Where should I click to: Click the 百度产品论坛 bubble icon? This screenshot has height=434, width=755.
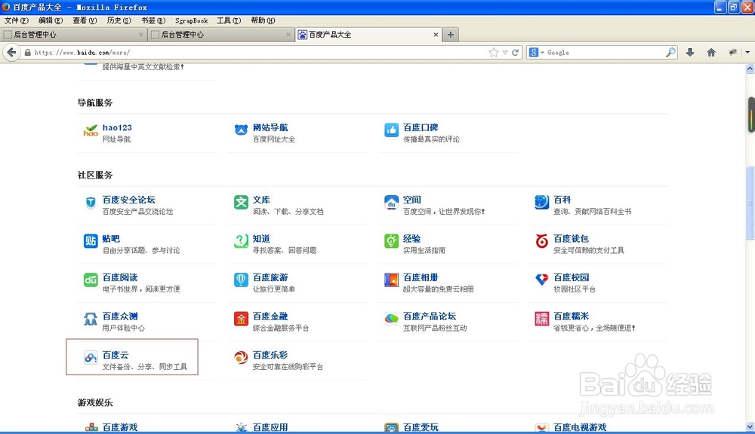[391, 319]
